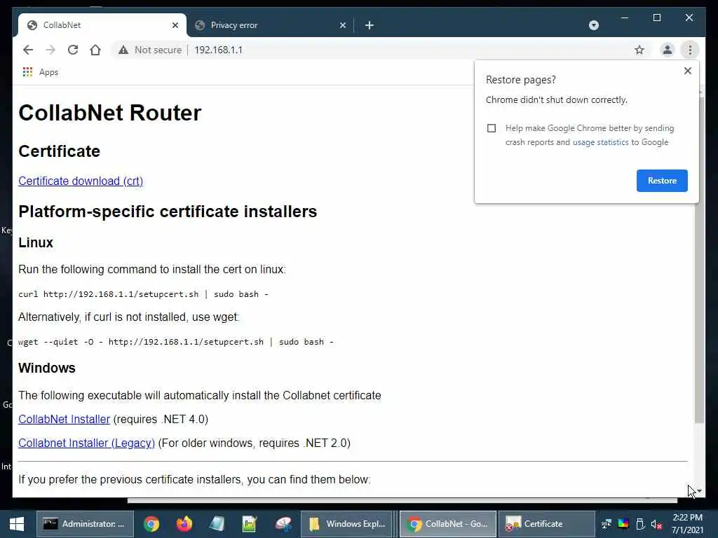Go back to the previous page
The image size is (718, 538).
28,50
